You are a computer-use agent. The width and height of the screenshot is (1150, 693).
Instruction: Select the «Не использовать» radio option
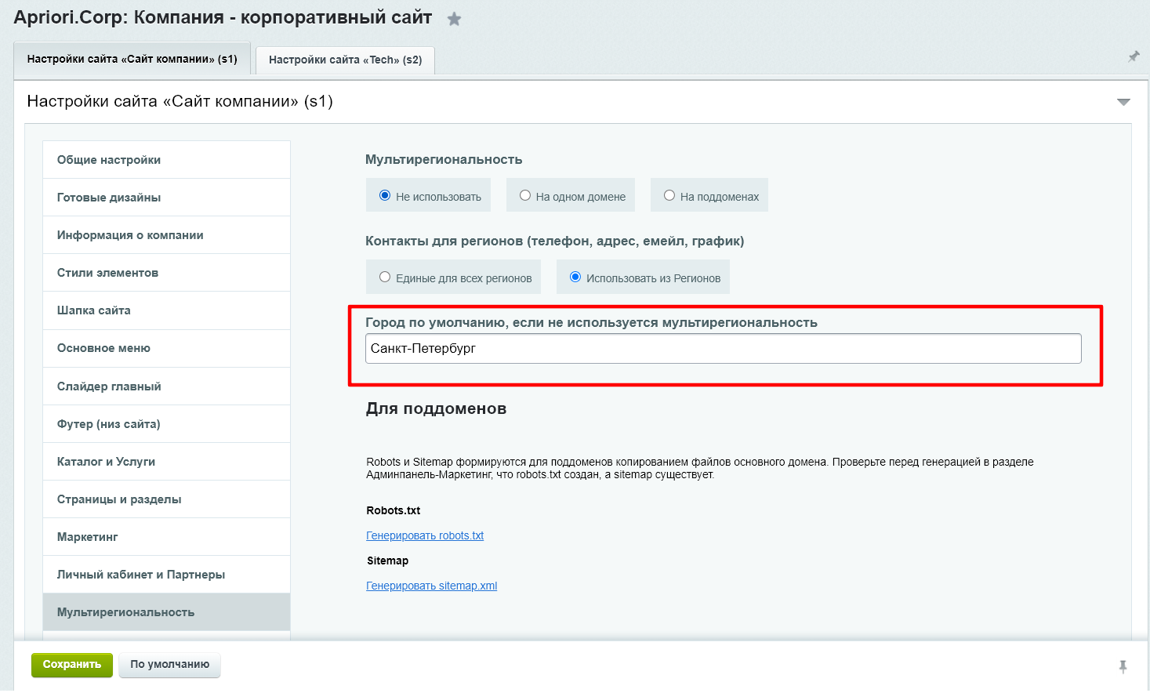point(385,196)
